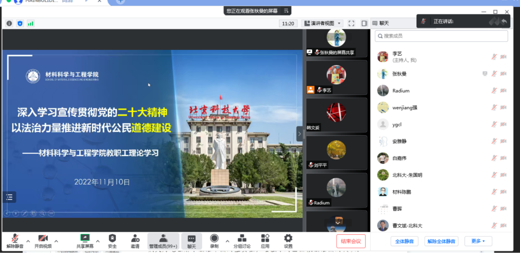The image size is (520, 253).
Task: Expand recording options arrow beside 录制
Action: [227, 241]
